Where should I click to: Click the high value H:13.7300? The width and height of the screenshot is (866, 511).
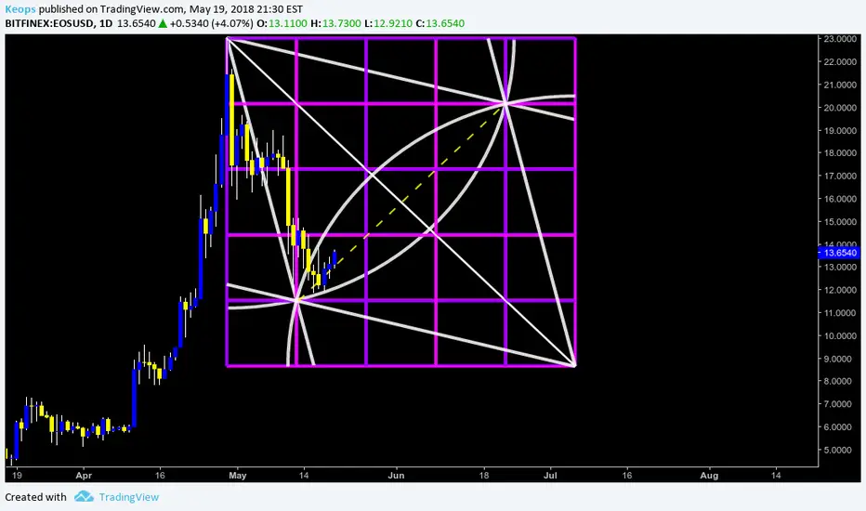point(335,23)
